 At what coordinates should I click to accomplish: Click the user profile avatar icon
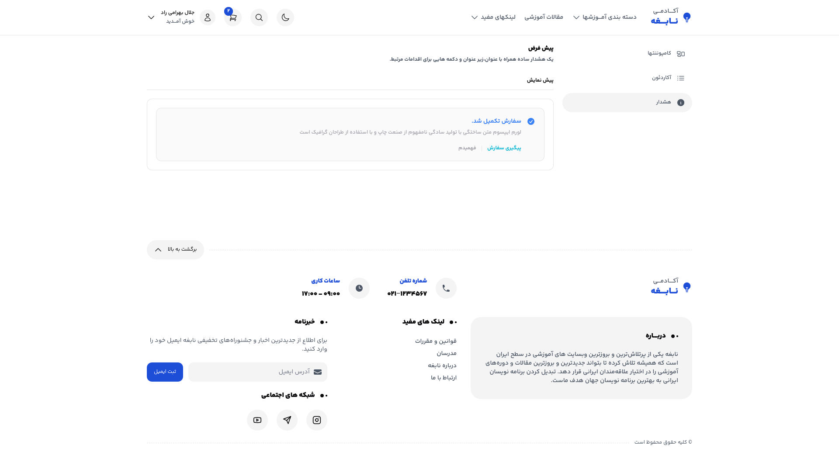208,17
